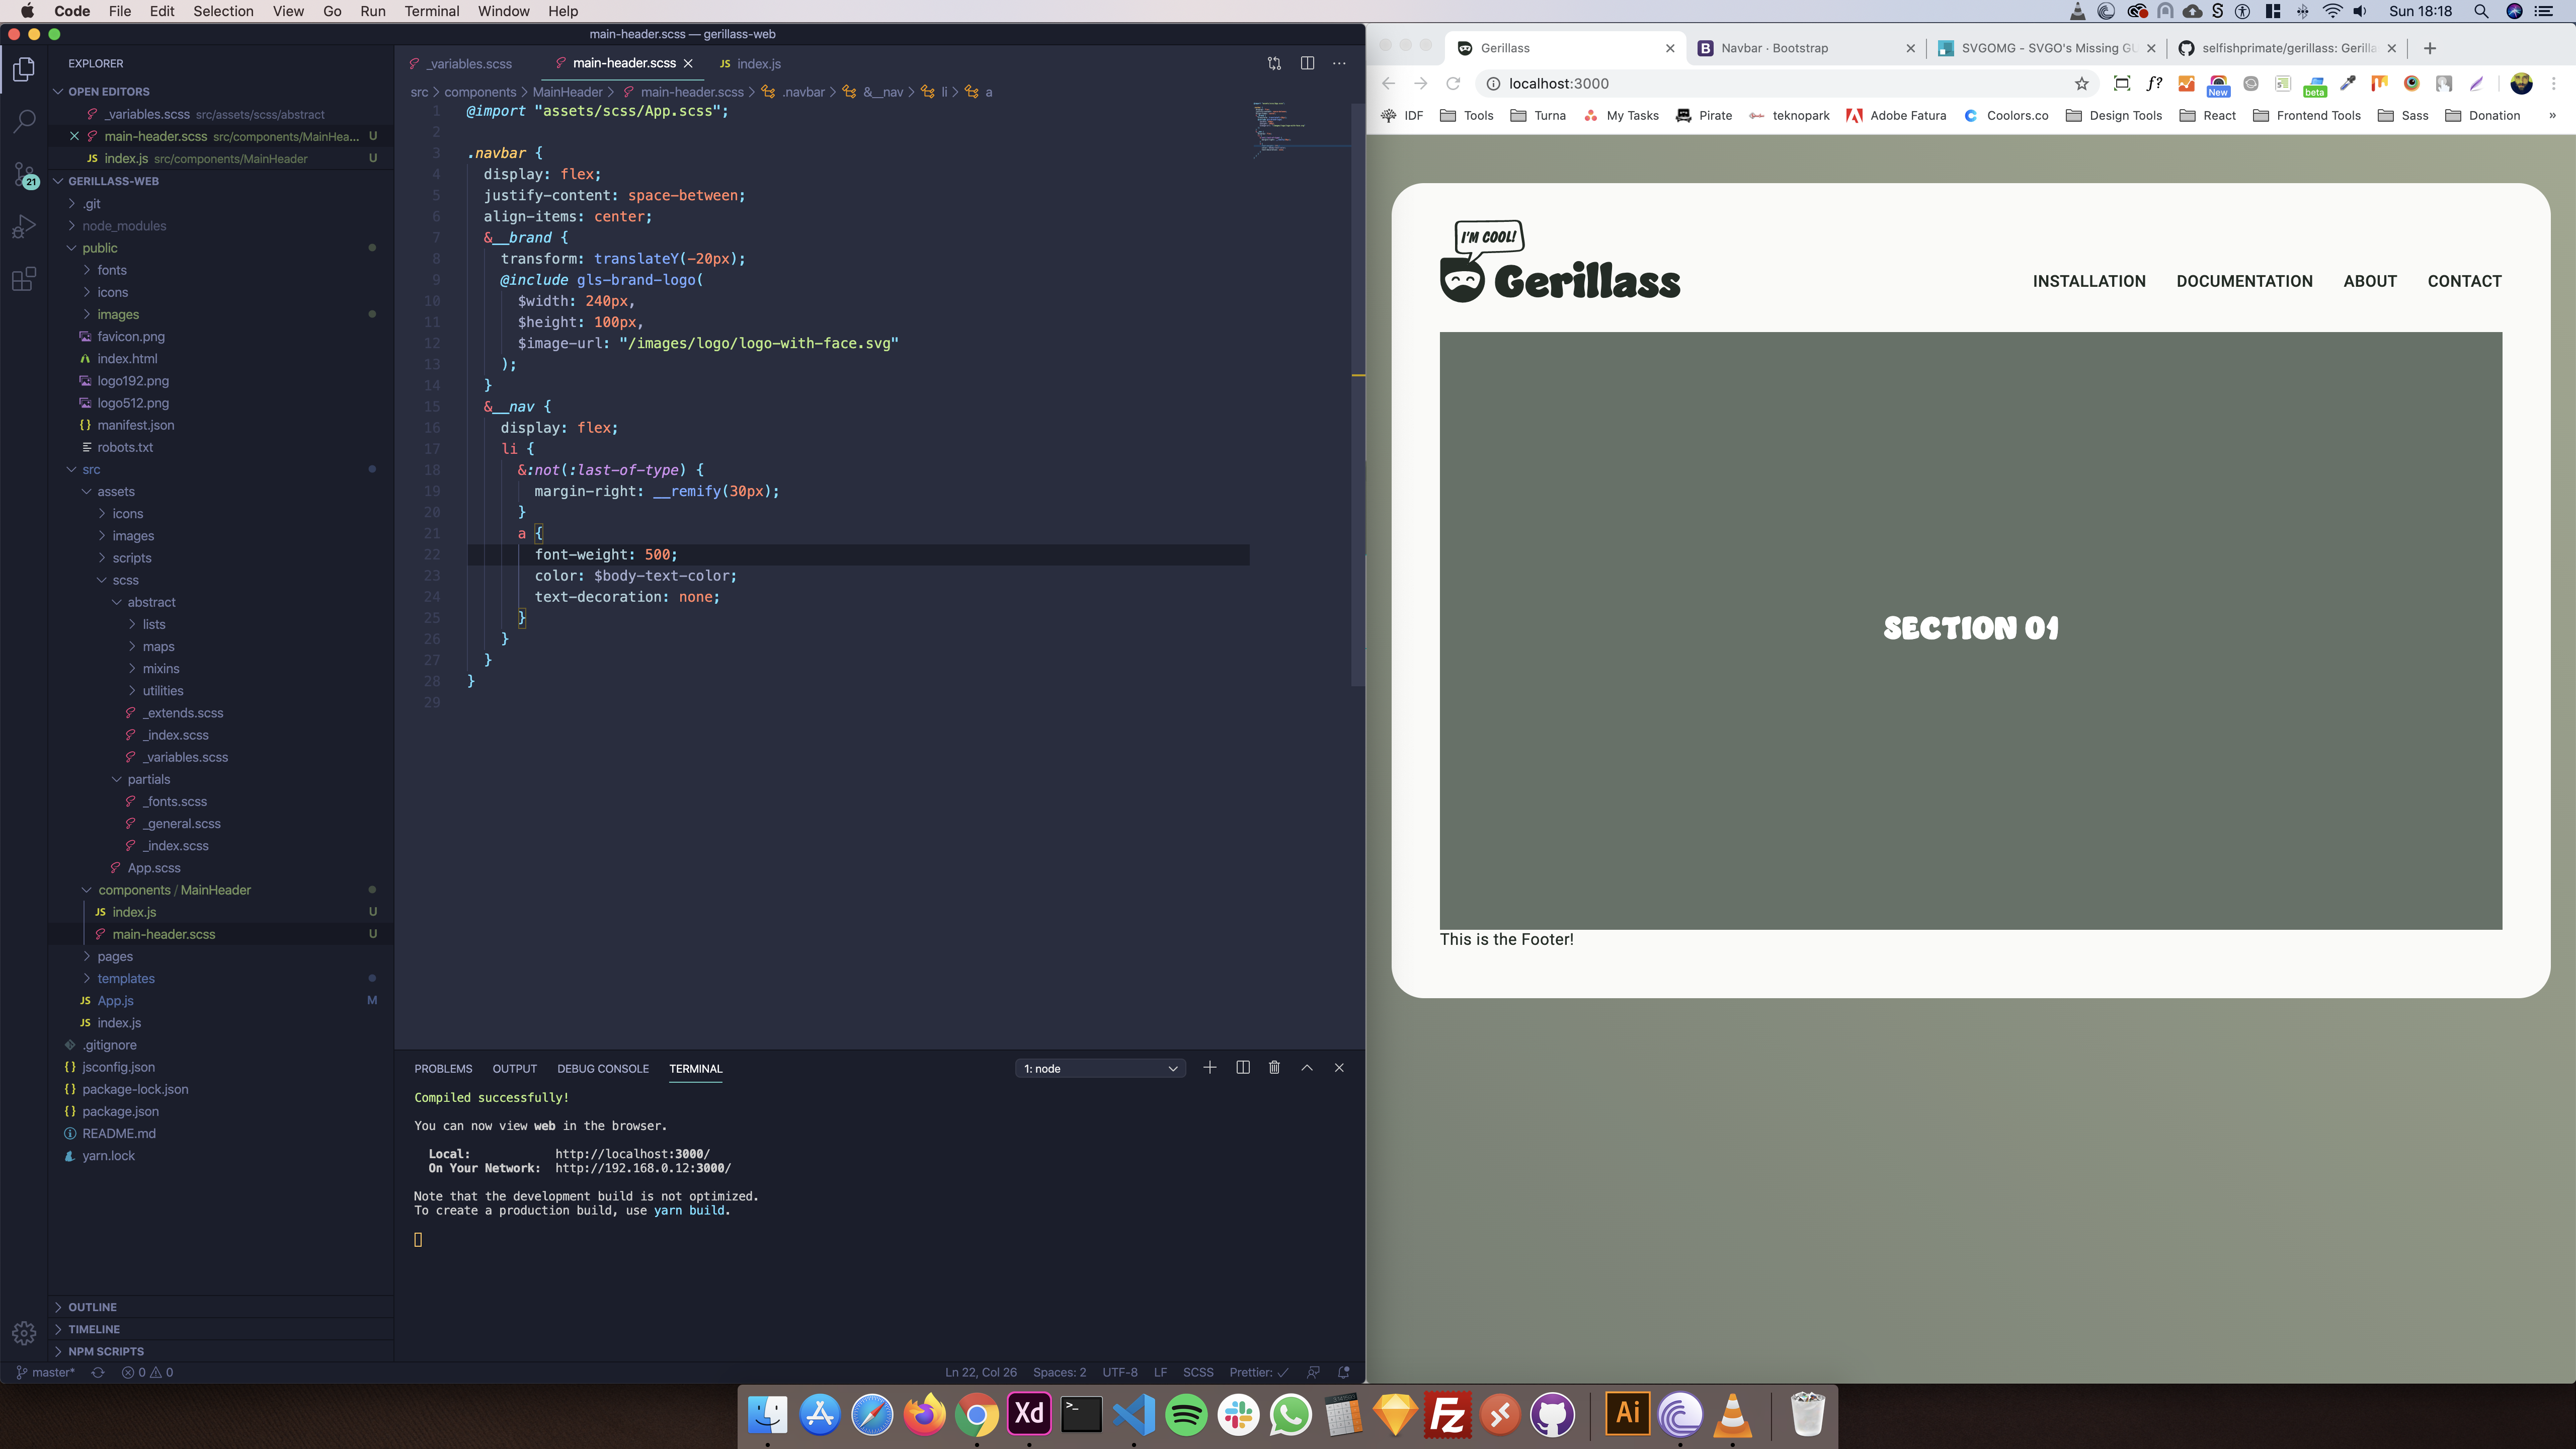Image resolution: width=2576 pixels, height=1449 pixels.
Task: Open the '1: node' terminal selector dropdown
Action: tap(1100, 1068)
